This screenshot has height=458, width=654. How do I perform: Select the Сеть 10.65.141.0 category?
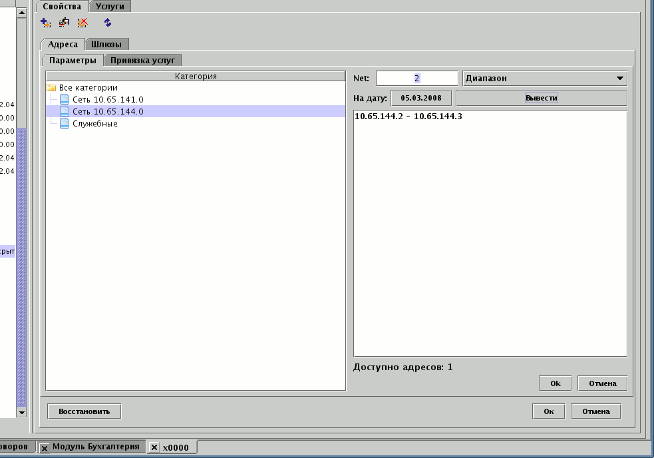107,99
